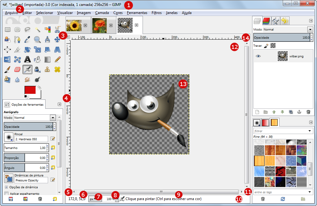Select the Bucket Fill tool
The width and height of the screenshot is (317, 206).
37,59
